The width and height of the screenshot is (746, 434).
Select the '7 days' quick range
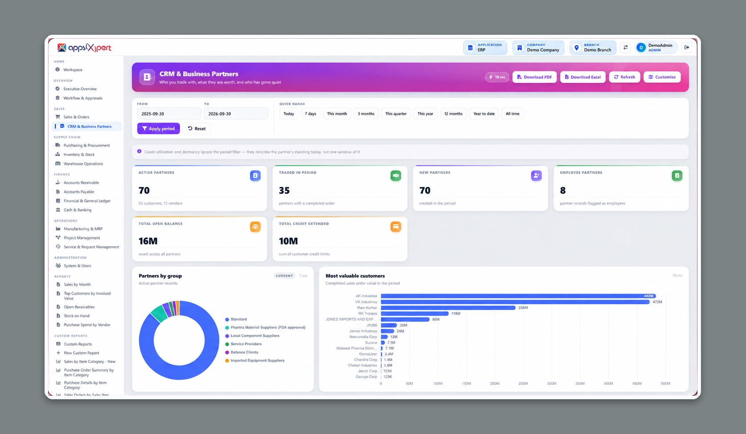[x=310, y=114]
